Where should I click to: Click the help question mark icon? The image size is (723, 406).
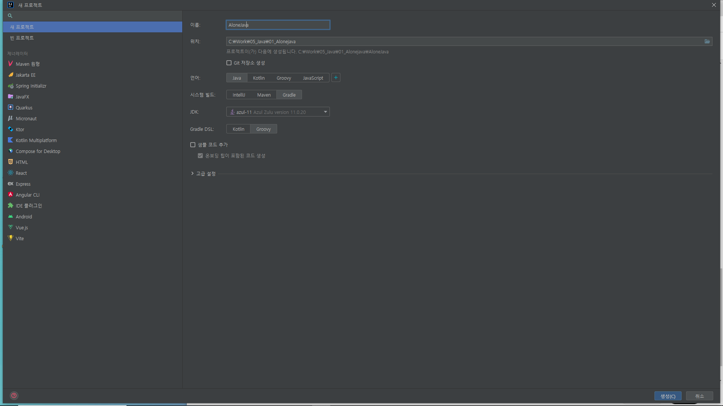tap(14, 395)
